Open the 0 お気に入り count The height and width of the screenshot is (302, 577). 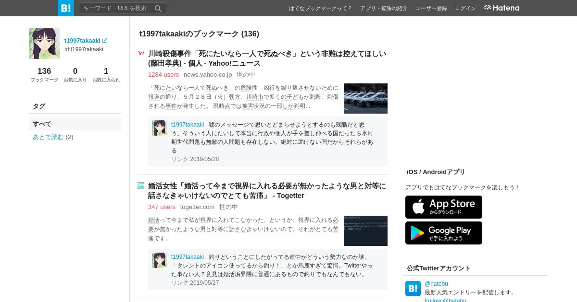75,75
